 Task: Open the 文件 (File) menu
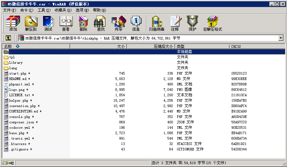10,10
